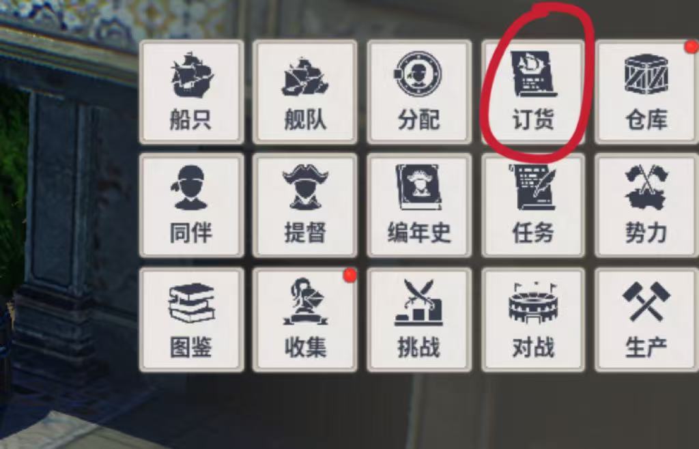Screen dimensions: 699x449
Task: Open 生产 production hammers icon
Action: point(647,320)
